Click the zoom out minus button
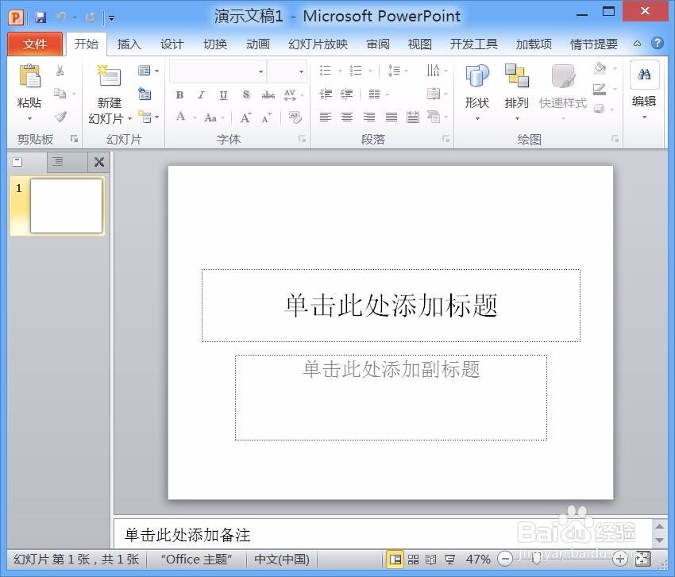Screen dimensions: 675x577 tap(505, 559)
